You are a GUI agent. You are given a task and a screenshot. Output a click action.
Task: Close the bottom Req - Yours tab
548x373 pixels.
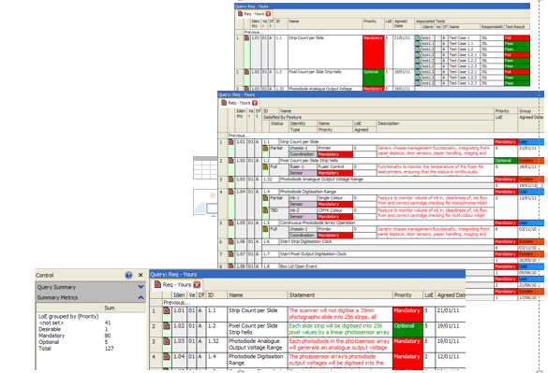(x=197, y=285)
